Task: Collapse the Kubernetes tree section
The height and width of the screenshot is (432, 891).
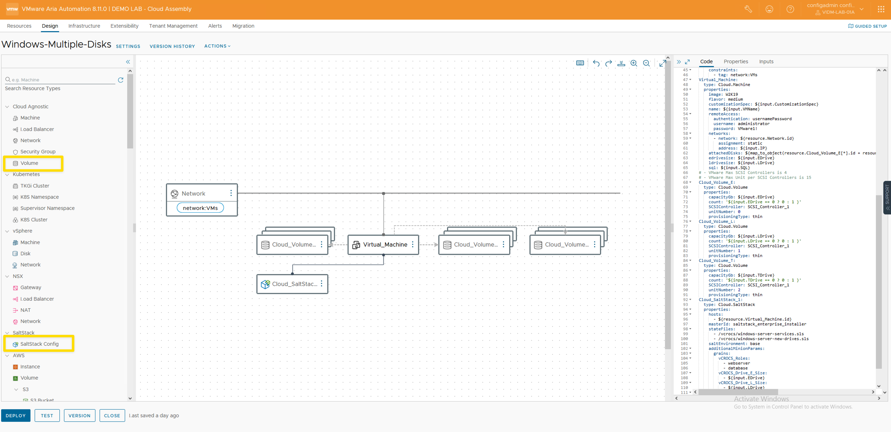Action: pos(7,175)
